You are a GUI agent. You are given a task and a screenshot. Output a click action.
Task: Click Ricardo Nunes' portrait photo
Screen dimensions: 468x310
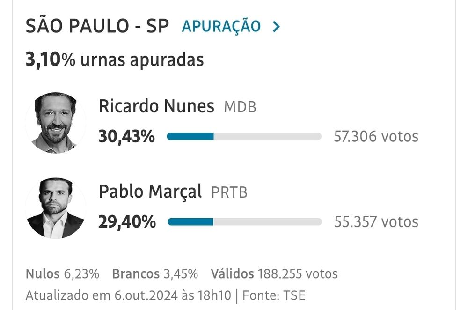[x=56, y=123]
